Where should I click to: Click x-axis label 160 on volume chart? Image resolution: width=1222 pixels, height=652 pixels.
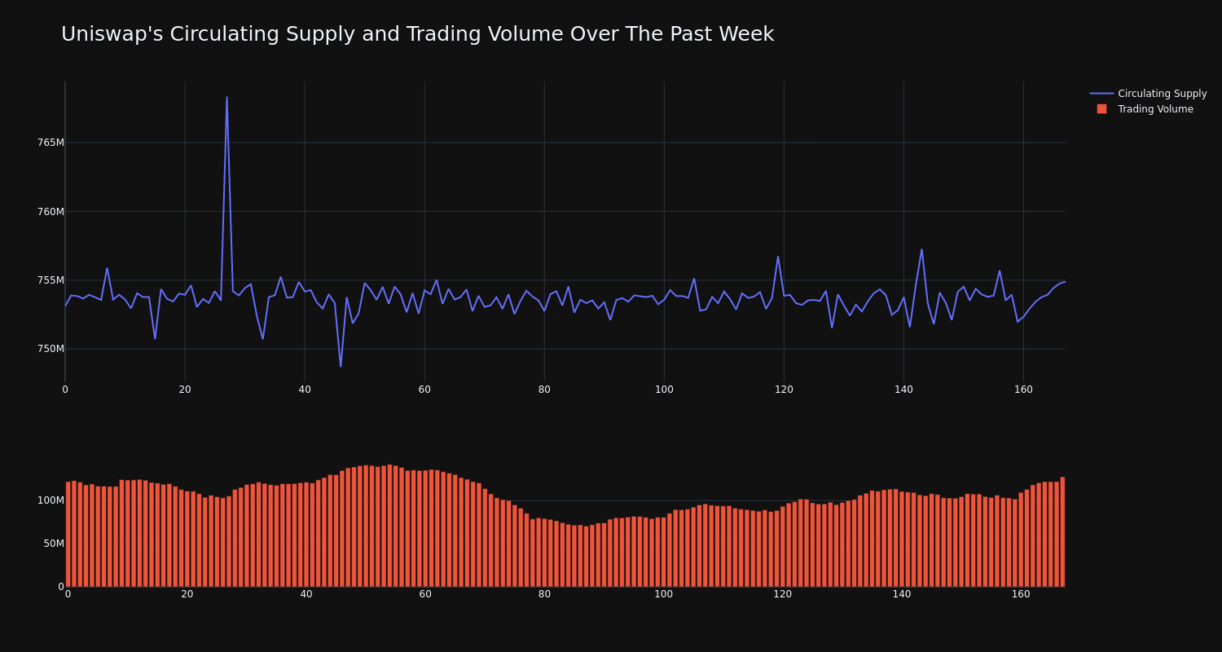click(x=1021, y=594)
